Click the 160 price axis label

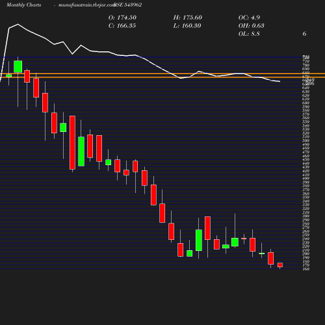pyautogui.click(x=305, y=269)
